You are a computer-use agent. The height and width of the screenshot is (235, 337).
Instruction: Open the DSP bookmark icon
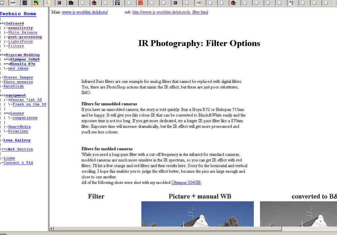(13, 3)
